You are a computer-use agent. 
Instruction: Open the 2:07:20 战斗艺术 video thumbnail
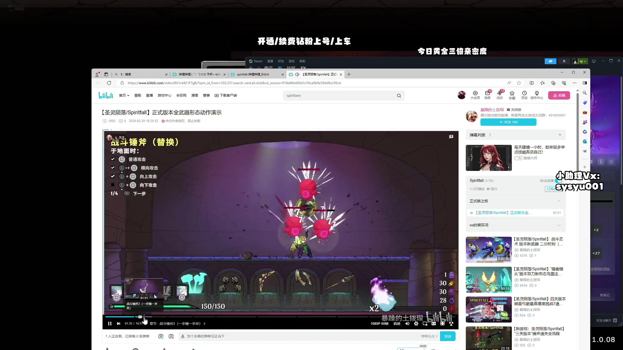pos(489,250)
